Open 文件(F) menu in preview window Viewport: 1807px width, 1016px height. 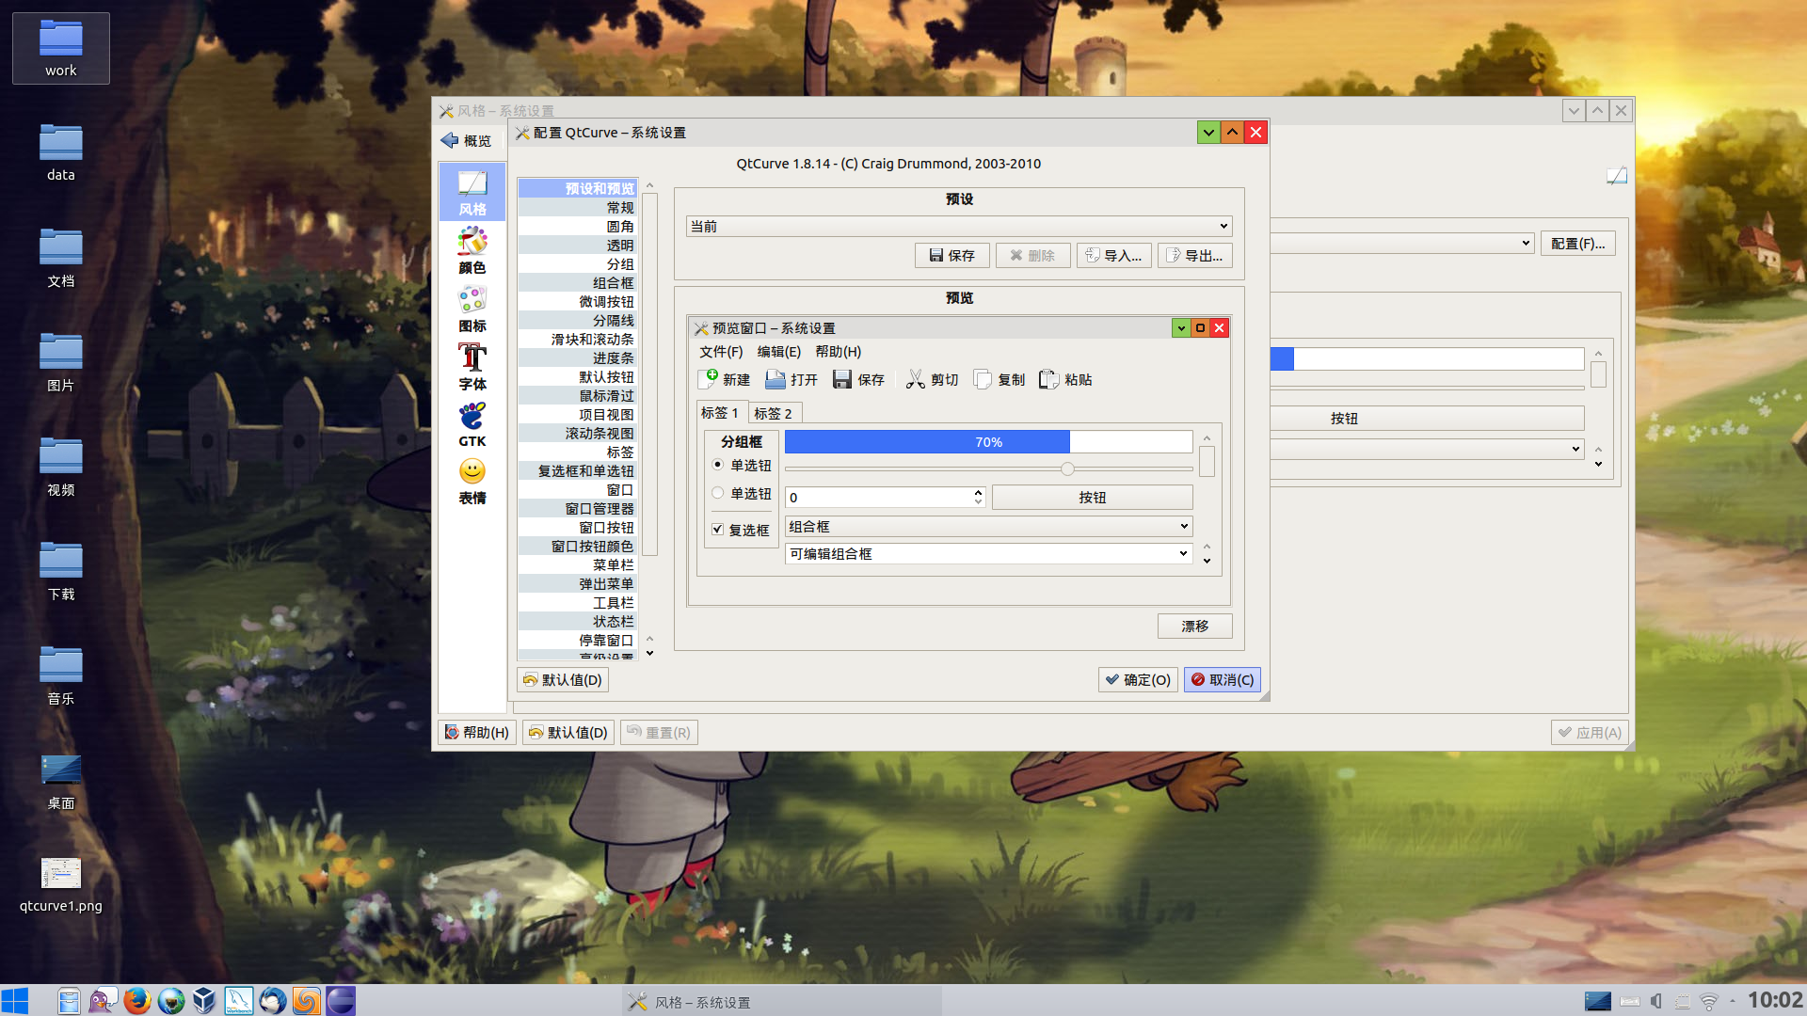coord(721,351)
